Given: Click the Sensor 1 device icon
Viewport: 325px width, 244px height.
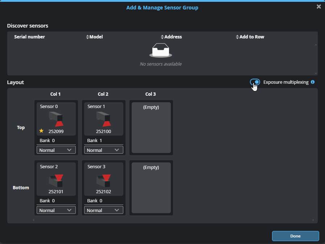Looking at the screenshot, I should coord(103,119).
